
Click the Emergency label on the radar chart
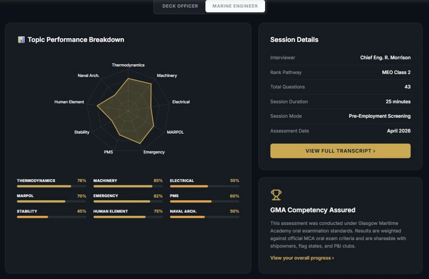(154, 152)
